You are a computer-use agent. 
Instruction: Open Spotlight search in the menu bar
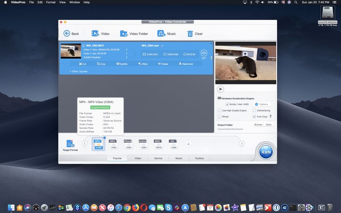point(296,2)
